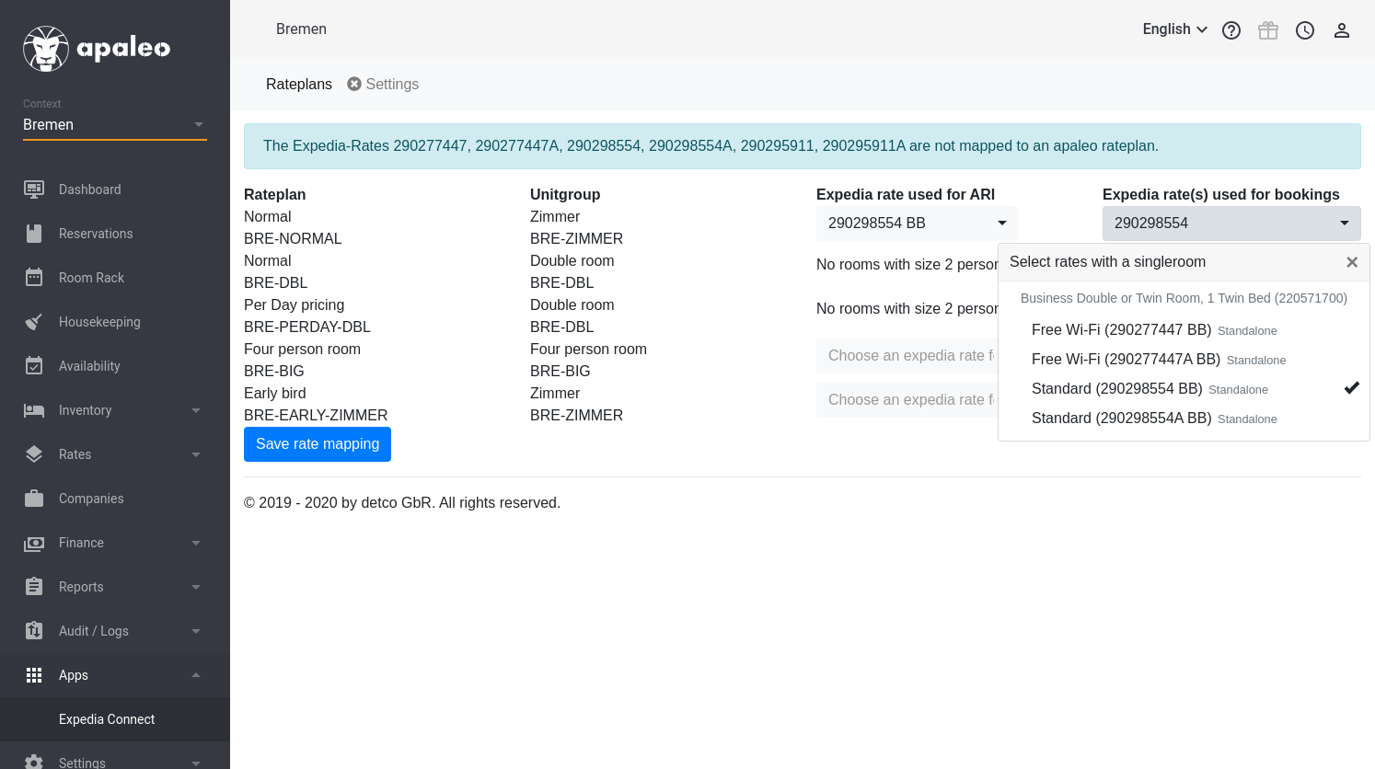Image resolution: width=1375 pixels, height=769 pixels.
Task: Open the English language dropdown
Action: coord(1174,29)
